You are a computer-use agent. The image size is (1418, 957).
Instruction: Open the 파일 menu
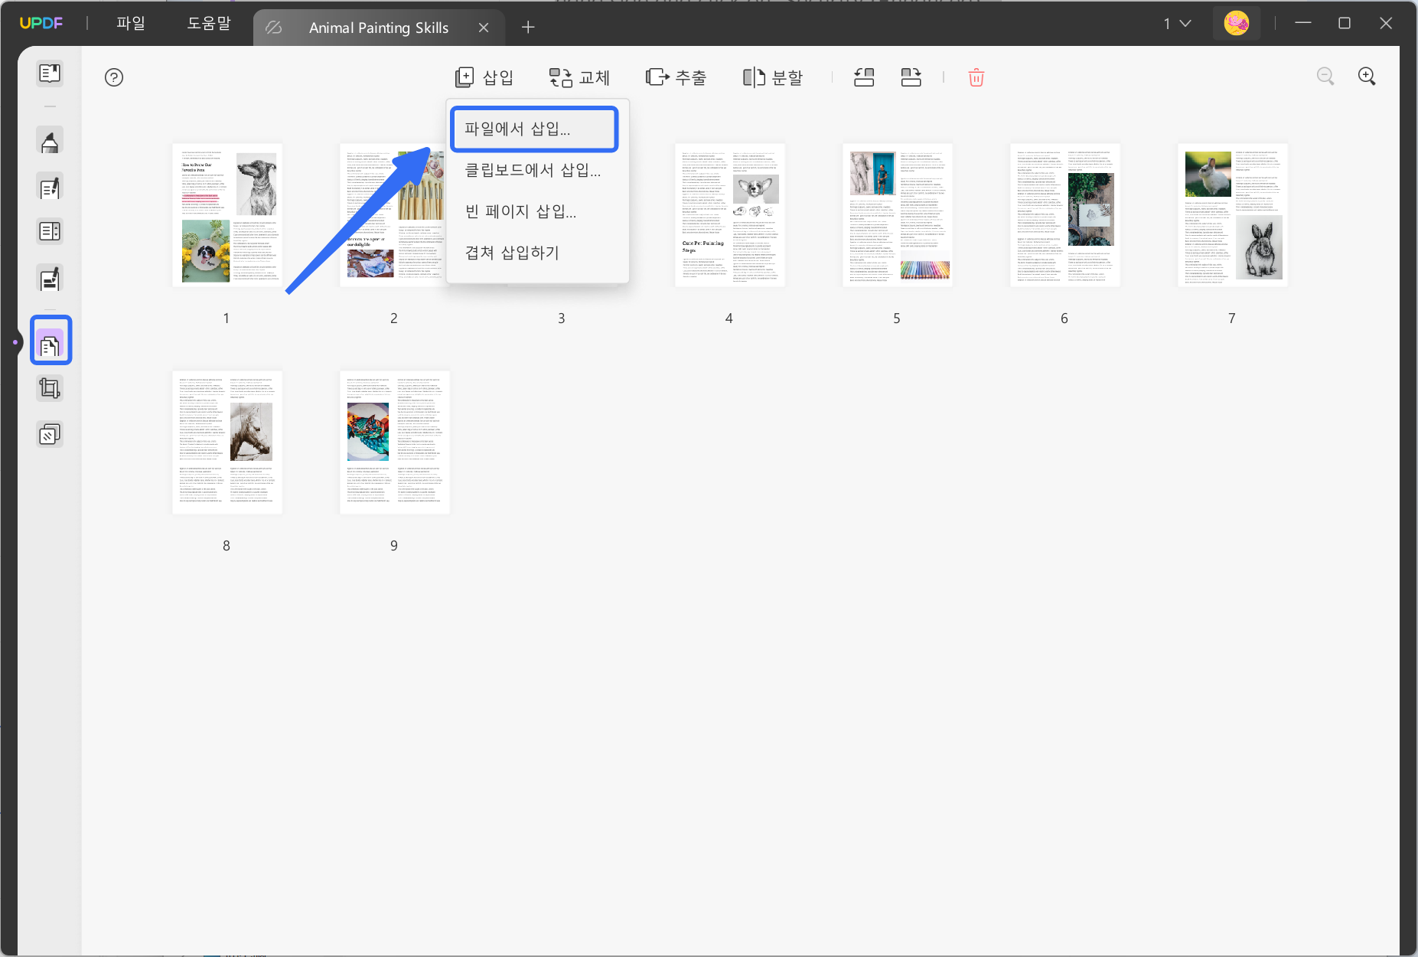point(131,24)
